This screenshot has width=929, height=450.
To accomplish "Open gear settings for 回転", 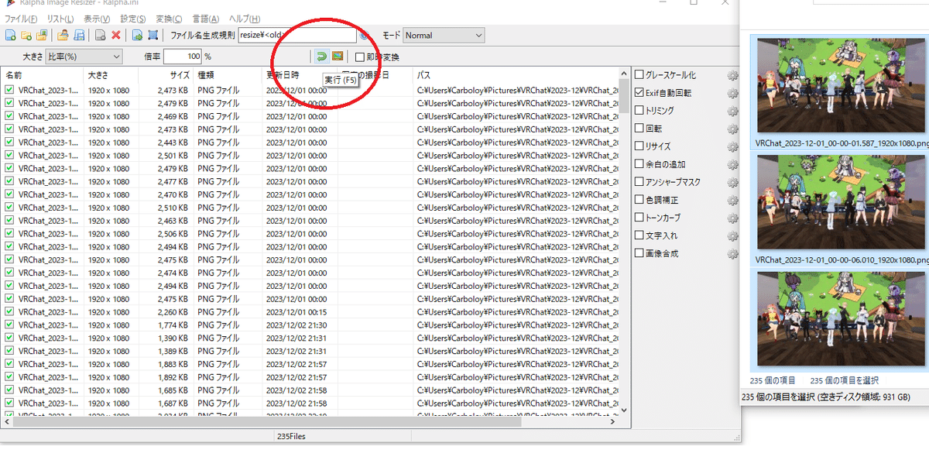I will (732, 129).
